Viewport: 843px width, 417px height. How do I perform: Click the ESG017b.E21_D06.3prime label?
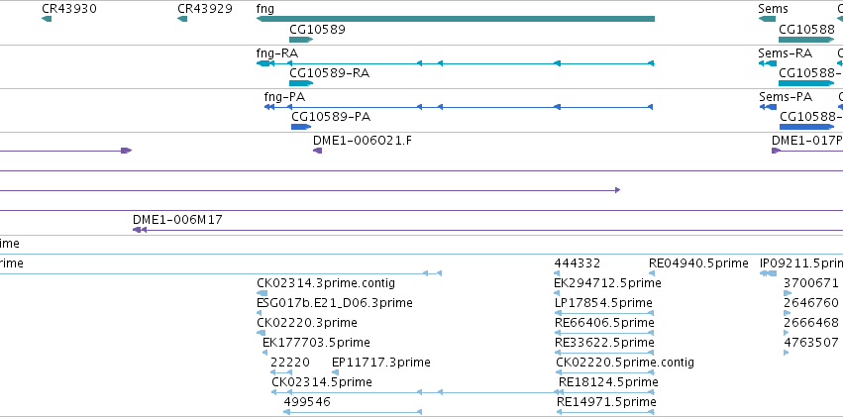coord(335,303)
